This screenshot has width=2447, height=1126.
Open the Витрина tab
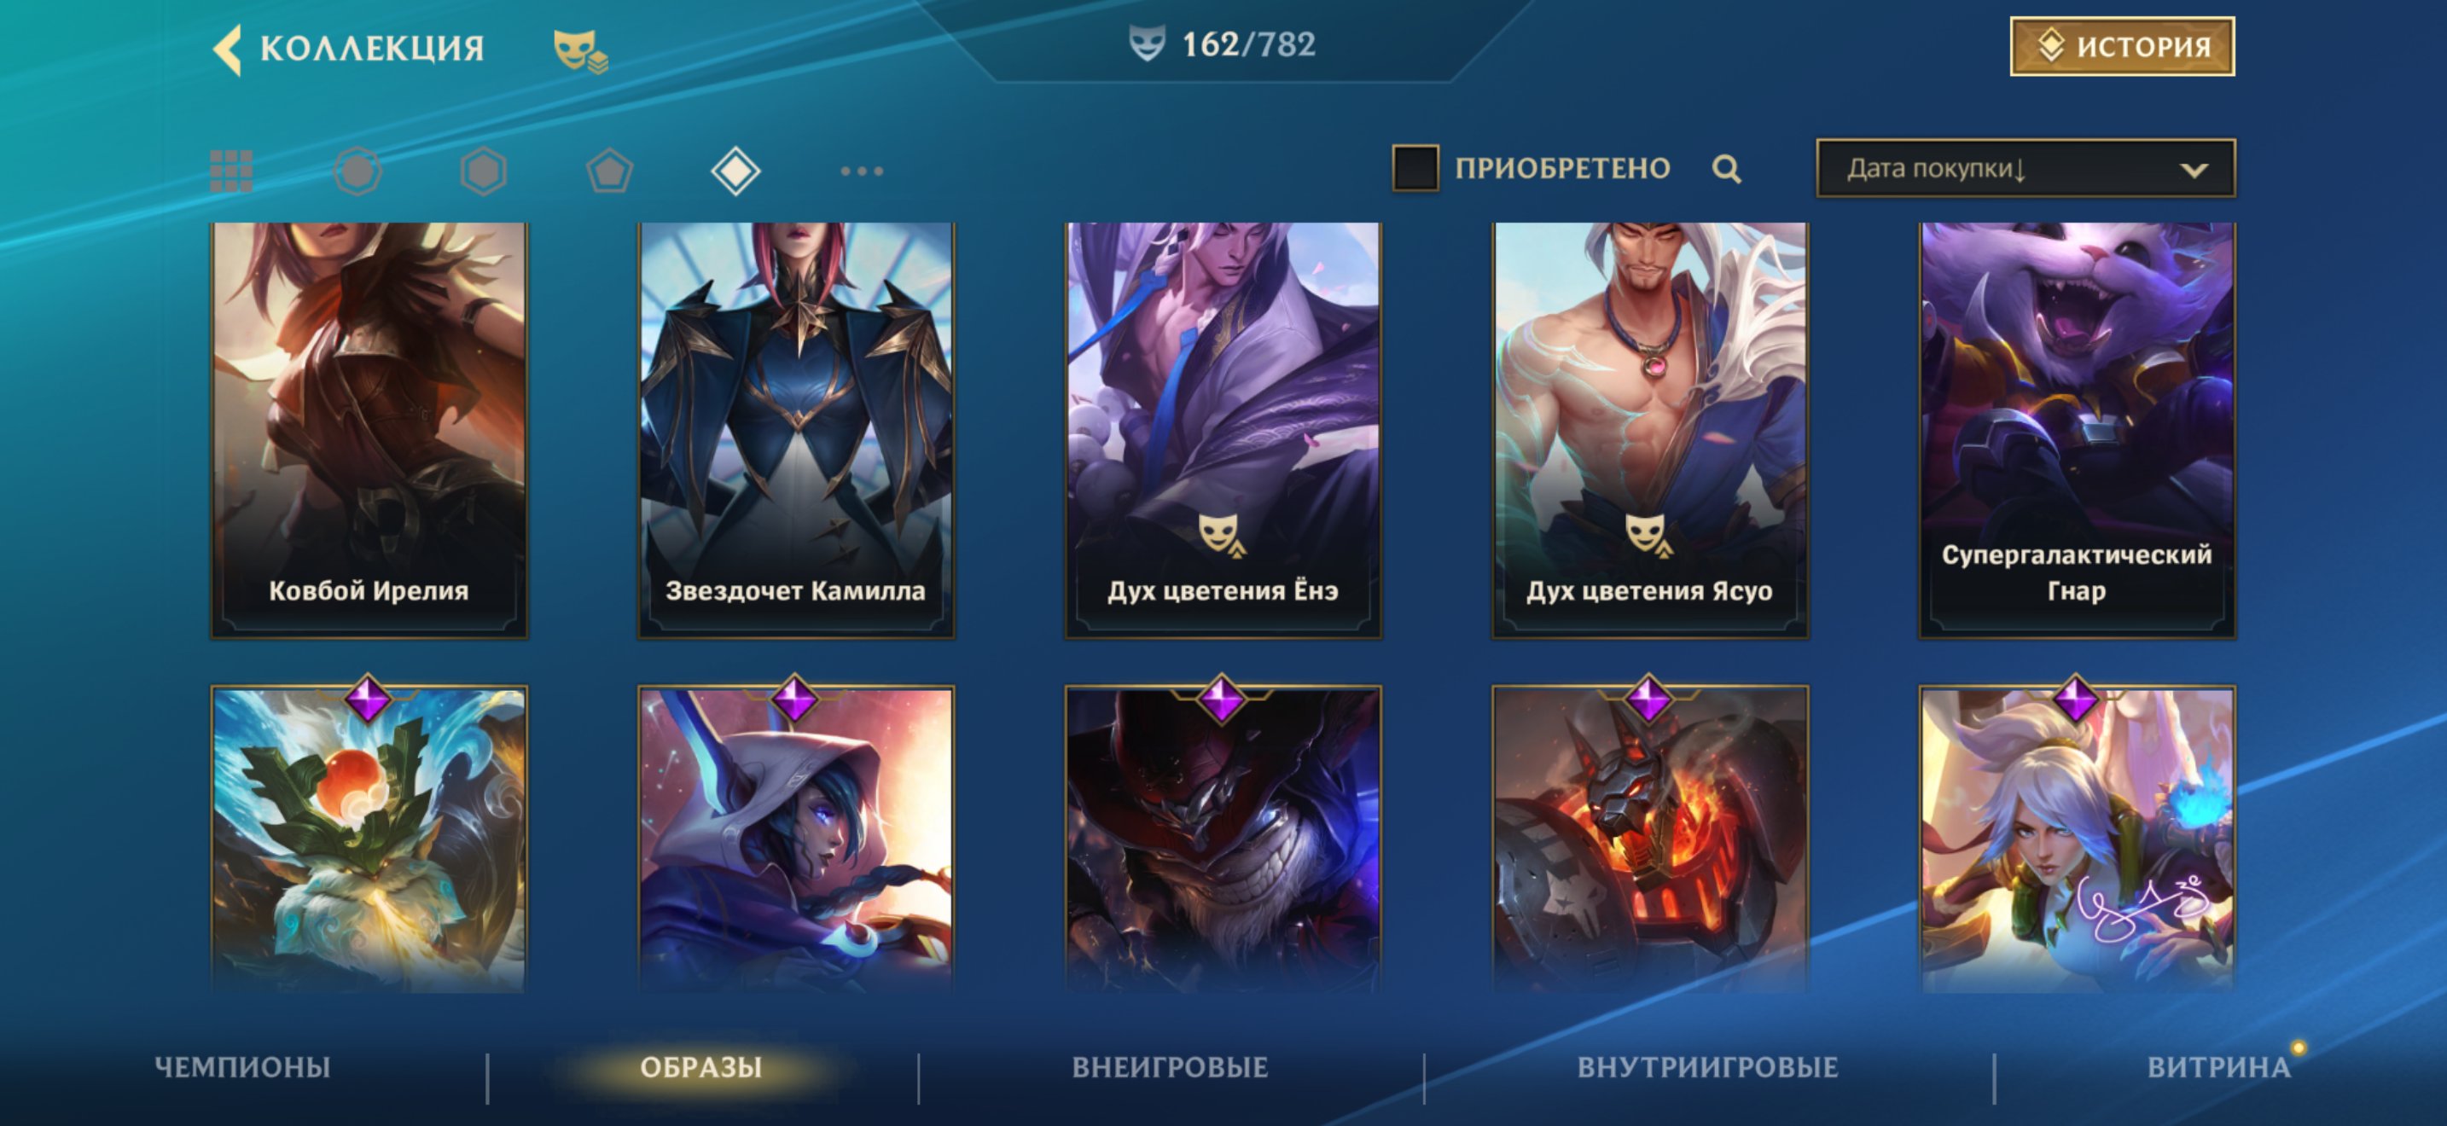click(2219, 1067)
